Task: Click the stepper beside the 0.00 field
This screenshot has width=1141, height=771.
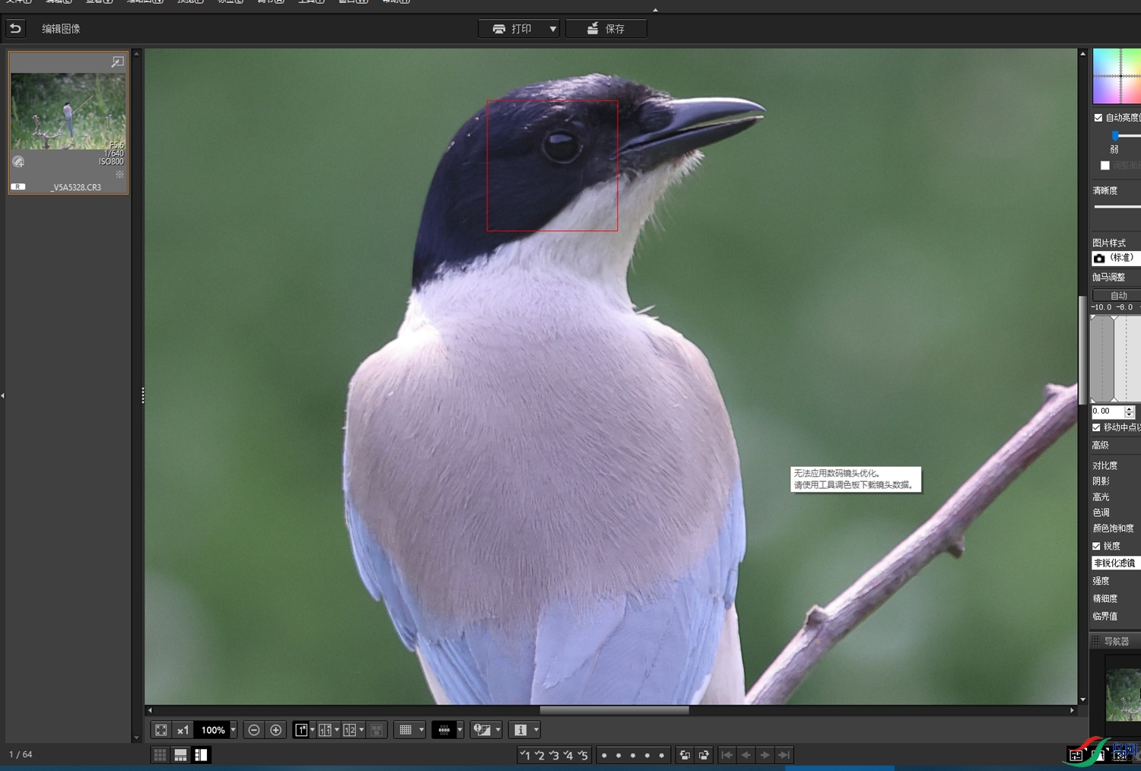Action: tap(1129, 411)
